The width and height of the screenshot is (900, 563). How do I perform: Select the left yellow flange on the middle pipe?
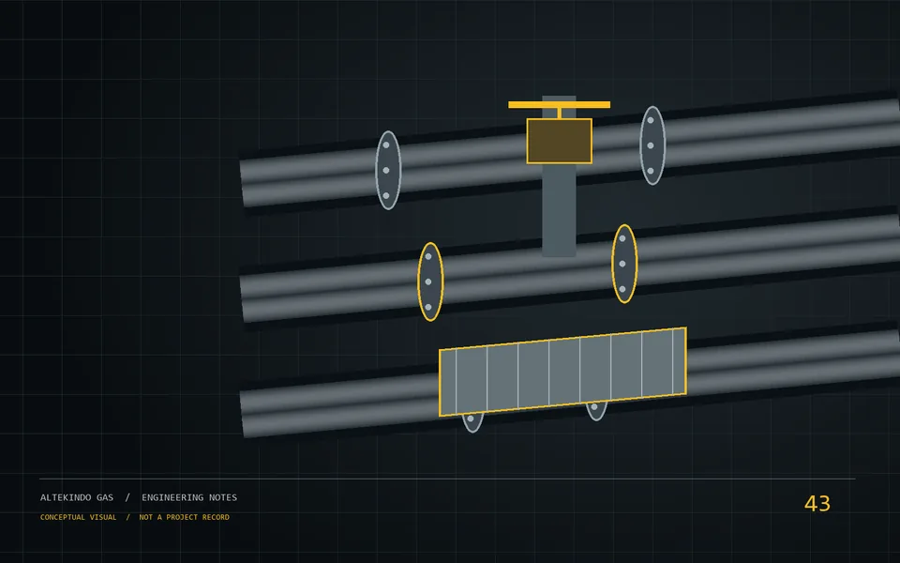click(x=430, y=281)
